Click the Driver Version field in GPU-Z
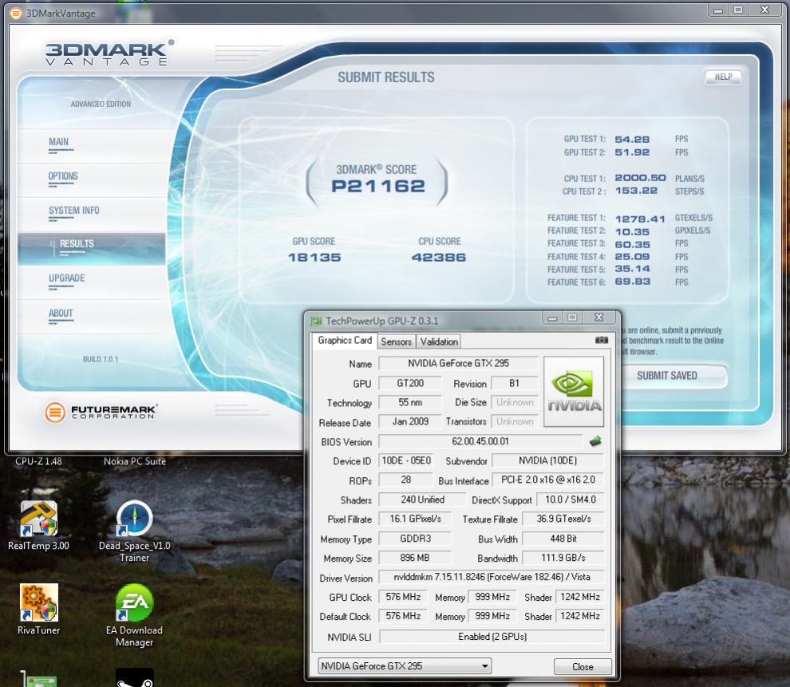The width and height of the screenshot is (790, 687). tap(492, 577)
